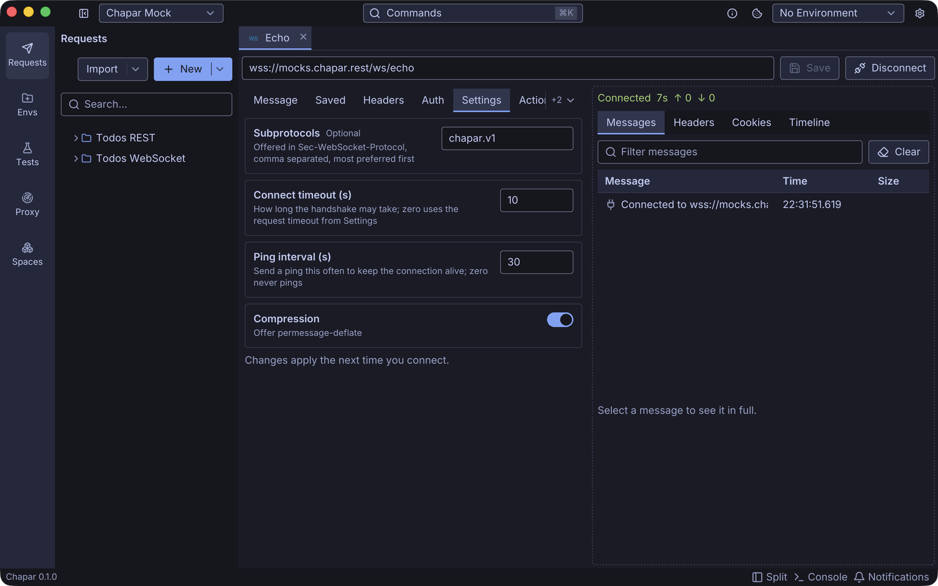Viewport: 938px width, 586px height.
Task: Click the Ping interval field
Action: (x=536, y=262)
